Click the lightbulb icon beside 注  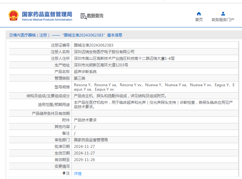pyautogui.click(x=64, y=173)
